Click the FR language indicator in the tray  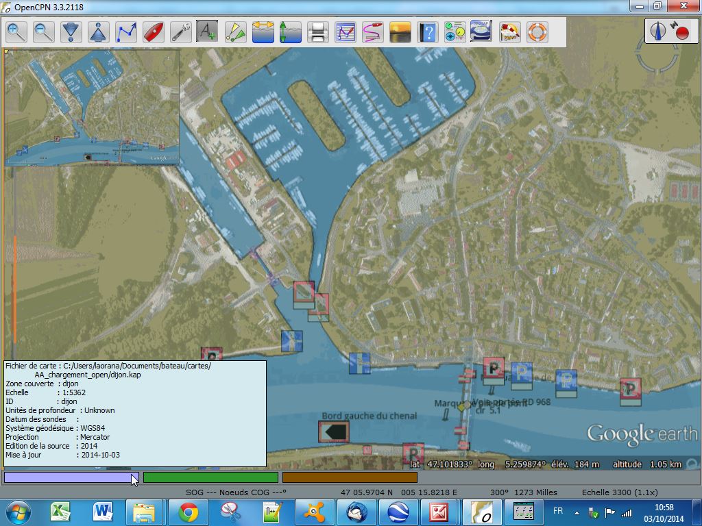(x=558, y=511)
